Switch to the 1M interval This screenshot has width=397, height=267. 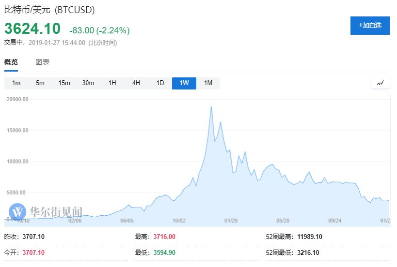(208, 83)
